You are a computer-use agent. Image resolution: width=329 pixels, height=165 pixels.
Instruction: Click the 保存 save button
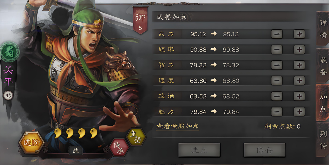(264, 150)
